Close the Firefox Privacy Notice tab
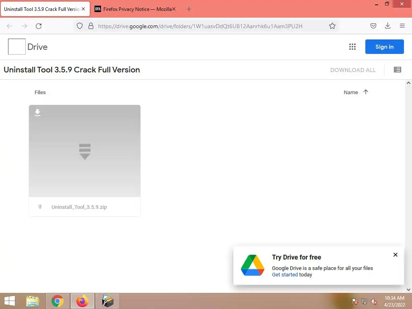This screenshot has width=412, height=309. pyautogui.click(x=174, y=9)
